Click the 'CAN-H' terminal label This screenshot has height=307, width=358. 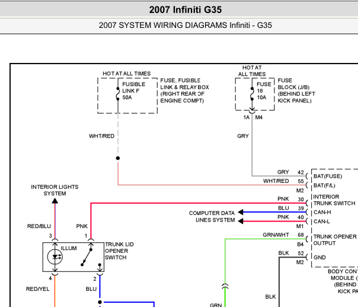(x=322, y=213)
